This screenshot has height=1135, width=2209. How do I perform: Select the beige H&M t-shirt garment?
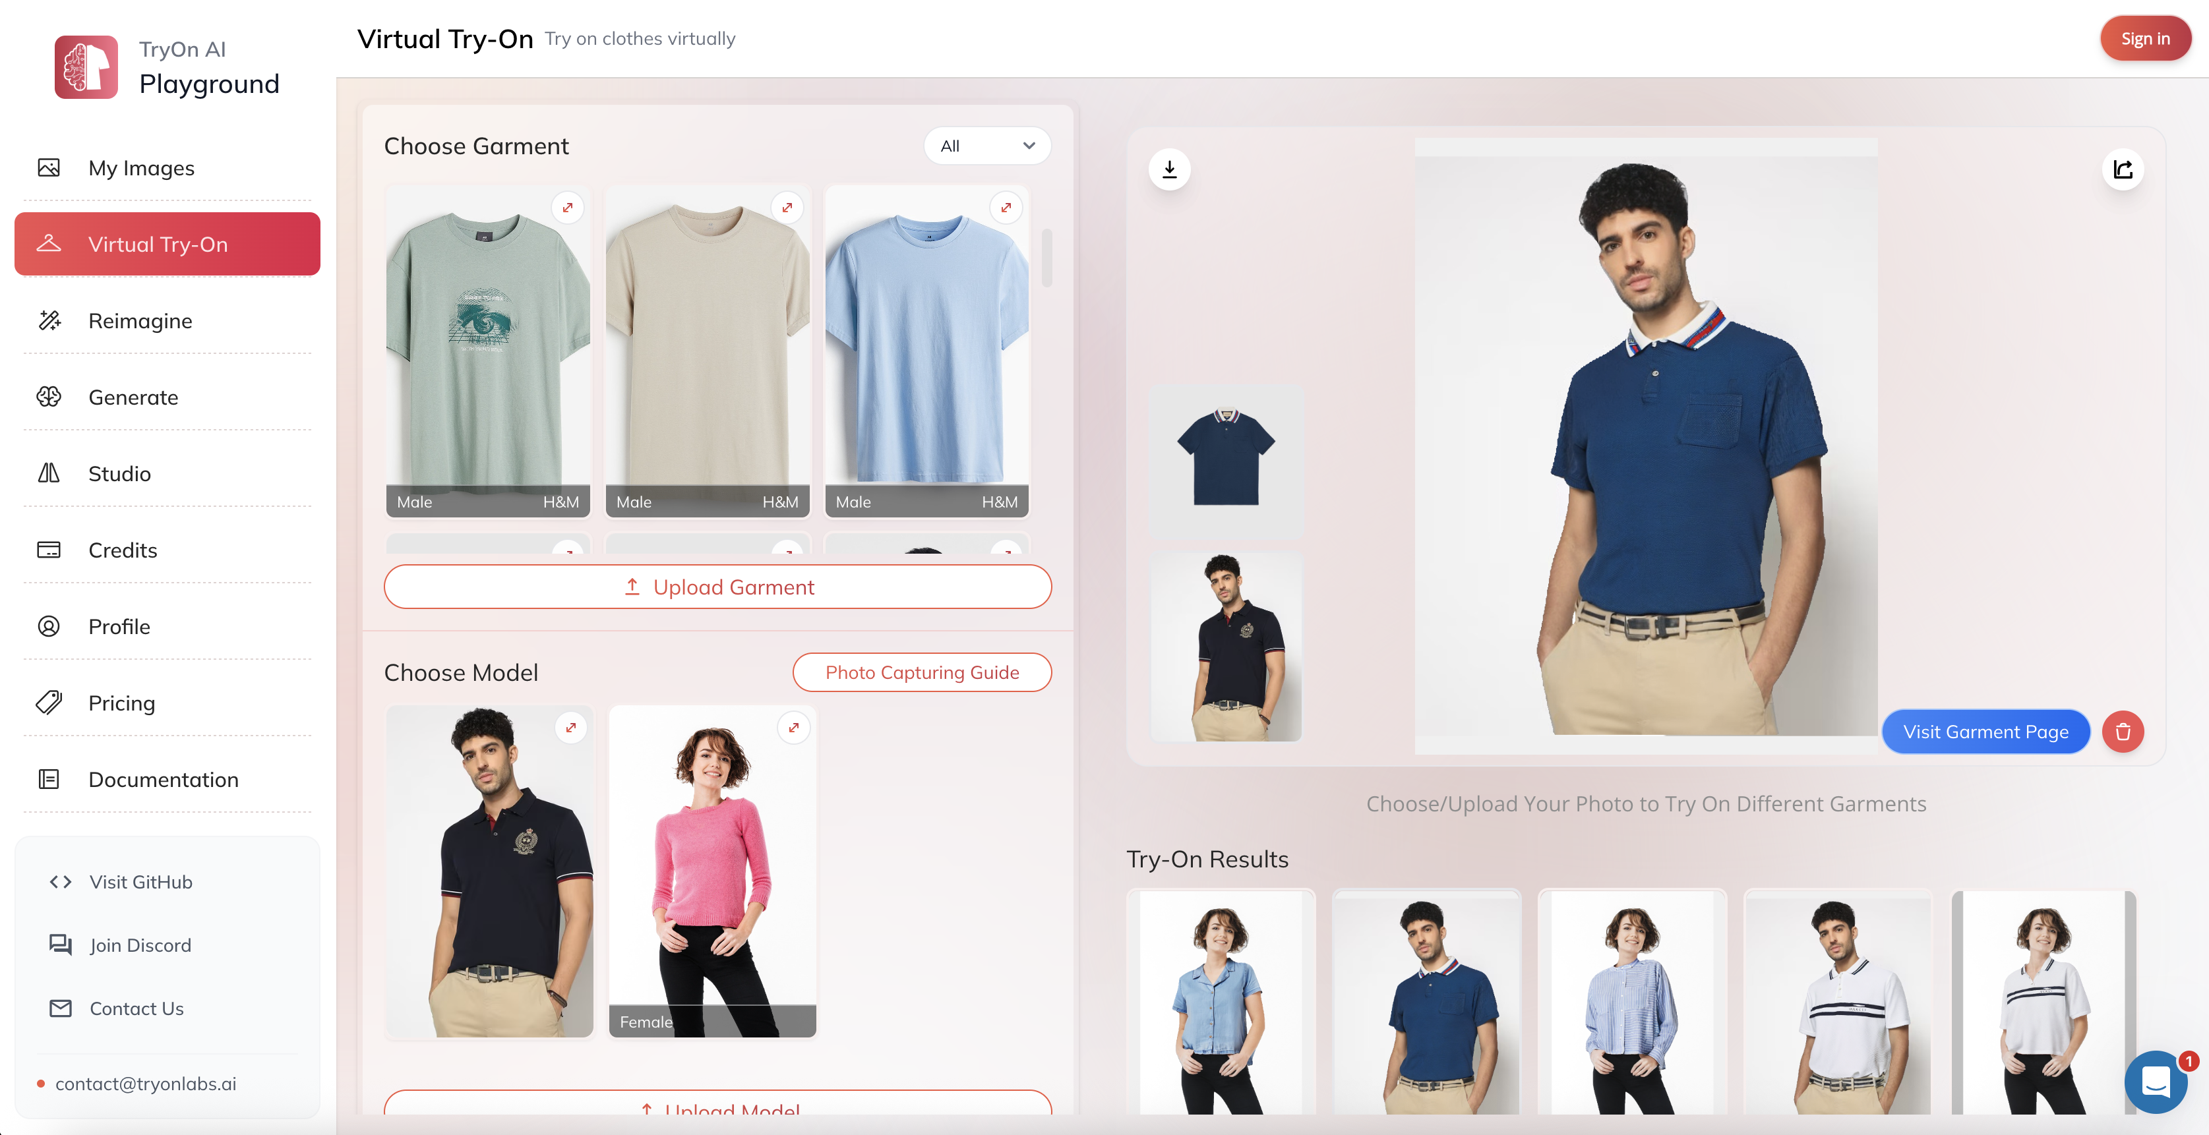tap(708, 351)
